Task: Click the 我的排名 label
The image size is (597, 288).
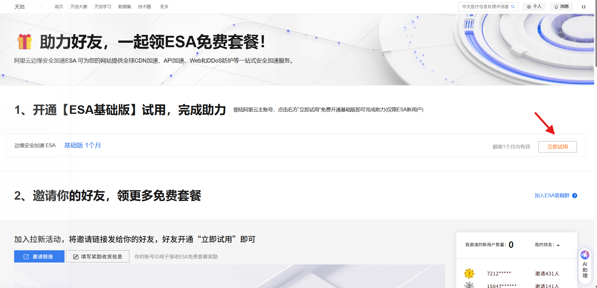Action: [544, 245]
